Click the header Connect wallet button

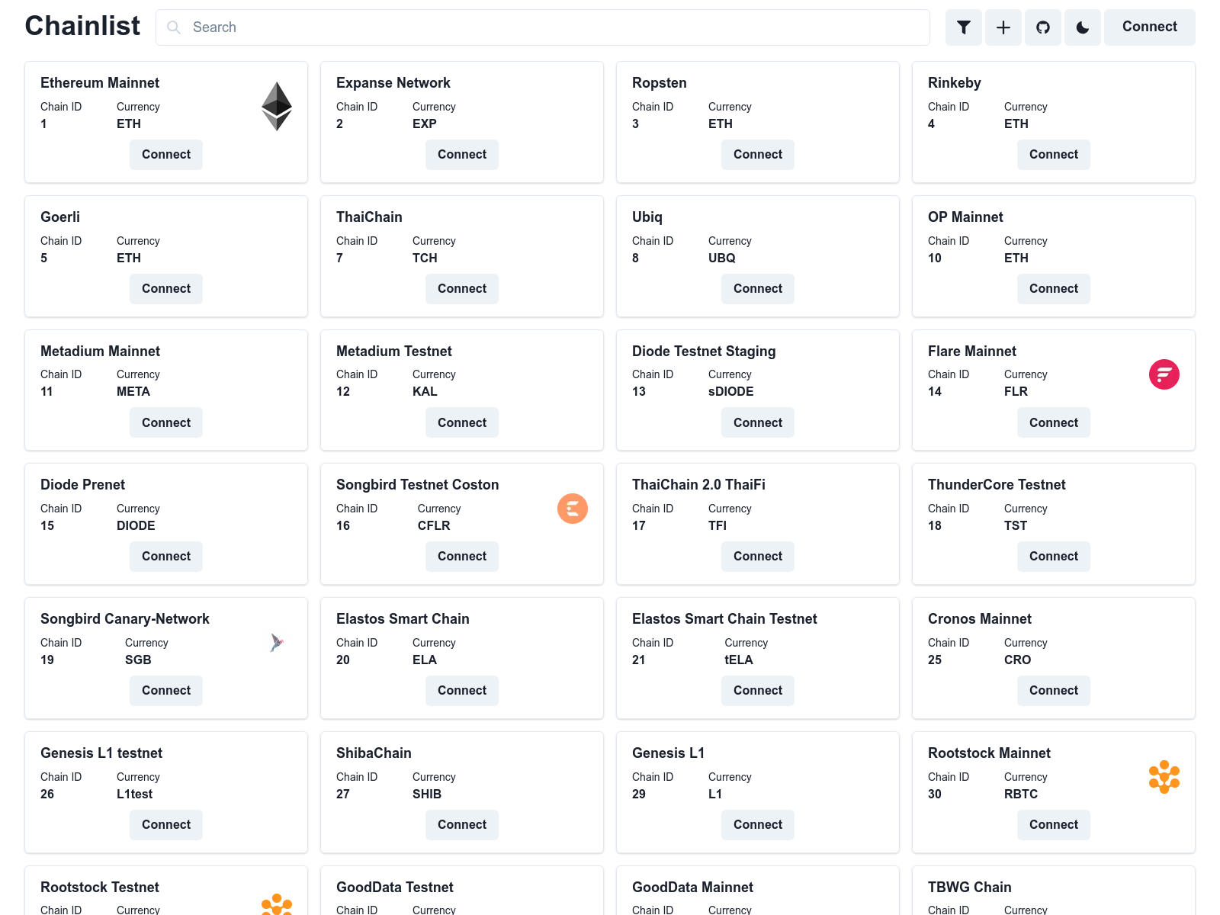pos(1150,27)
